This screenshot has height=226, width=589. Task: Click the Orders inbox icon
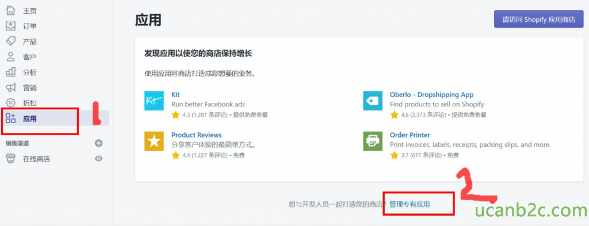[x=11, y=26]
